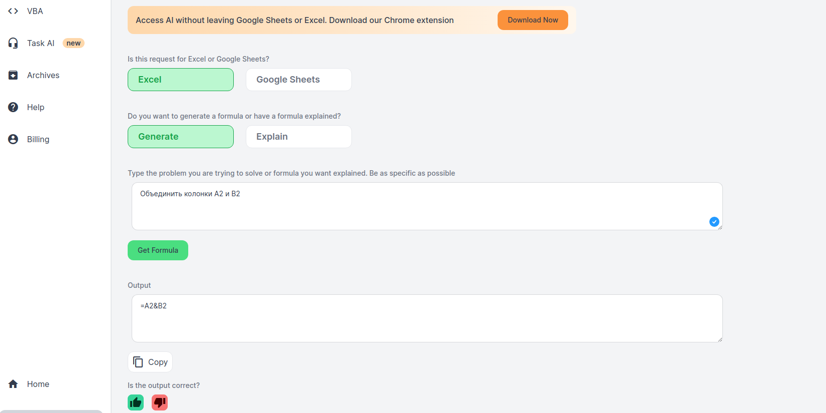Image resolution: width=826 pixels, height=413 pixels.
Task: Click the Home house icon
Action: coord(13,384)
